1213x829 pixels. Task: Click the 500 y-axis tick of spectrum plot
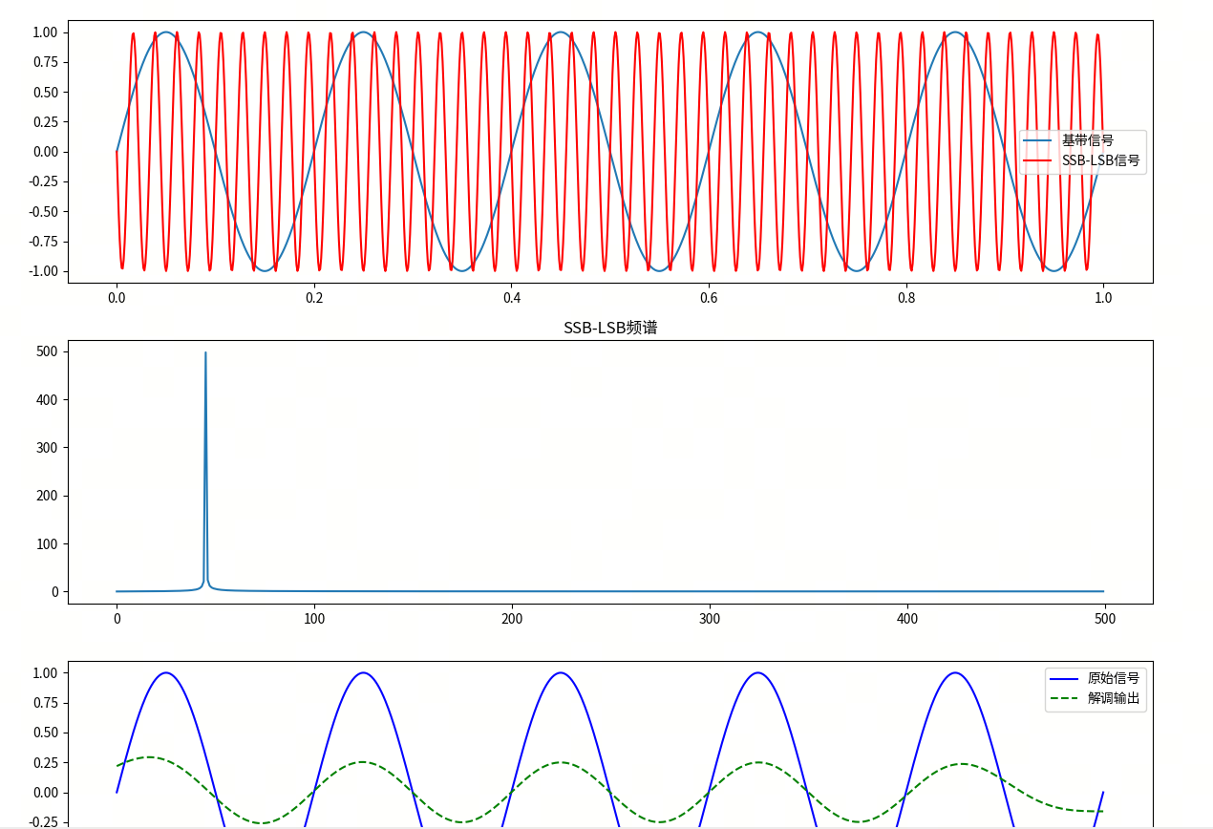point(47,351)
